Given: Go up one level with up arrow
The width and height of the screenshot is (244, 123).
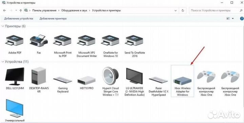Looking at the screenshot, I should point(21,11).
